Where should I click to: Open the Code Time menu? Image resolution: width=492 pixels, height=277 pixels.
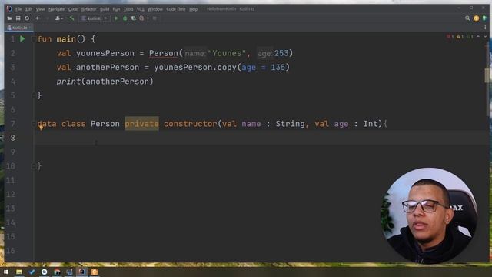click(x=176, y=9)
